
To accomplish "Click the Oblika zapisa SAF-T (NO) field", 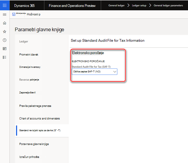I will click(95, 72).
